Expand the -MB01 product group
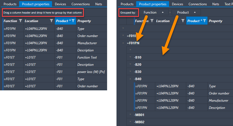Image resolution: width=233 pixels, height=126 pixels. [x=131, y=115]
